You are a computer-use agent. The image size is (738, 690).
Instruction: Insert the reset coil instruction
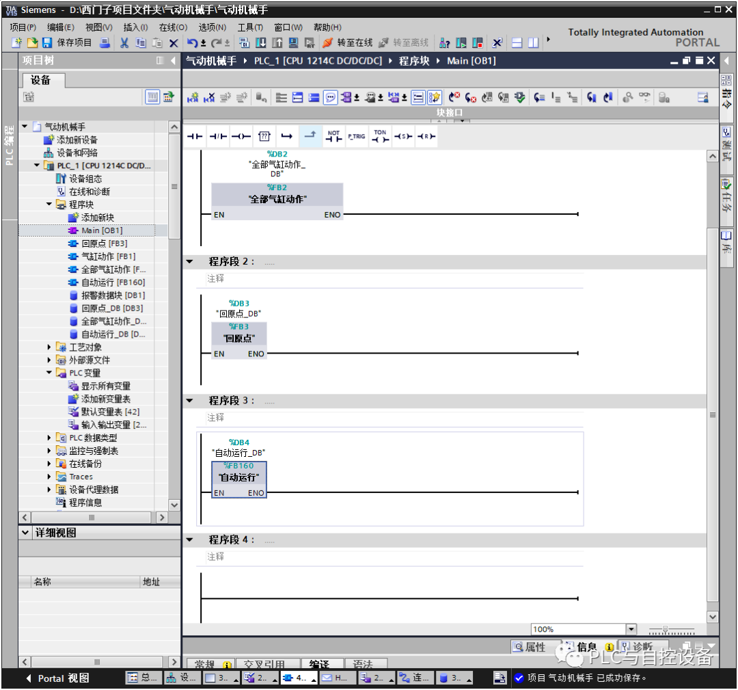pos(426,137)
